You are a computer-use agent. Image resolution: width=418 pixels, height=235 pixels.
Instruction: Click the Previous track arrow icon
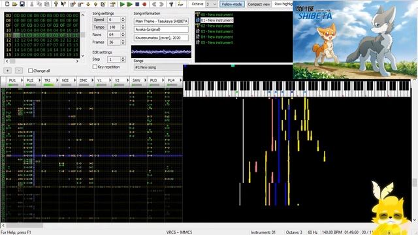pos(154,4)
